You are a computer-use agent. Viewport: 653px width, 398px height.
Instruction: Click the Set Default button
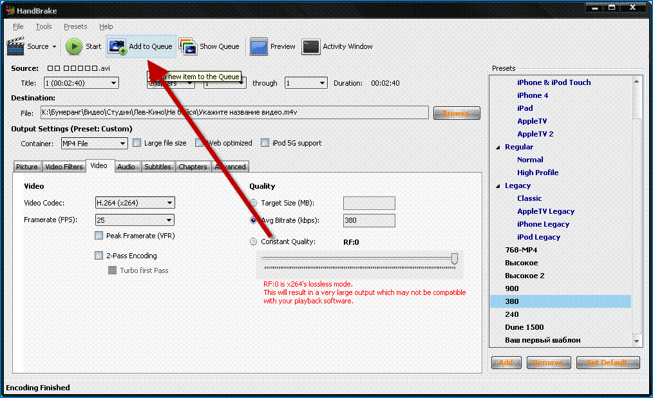(x=608, y=363)
